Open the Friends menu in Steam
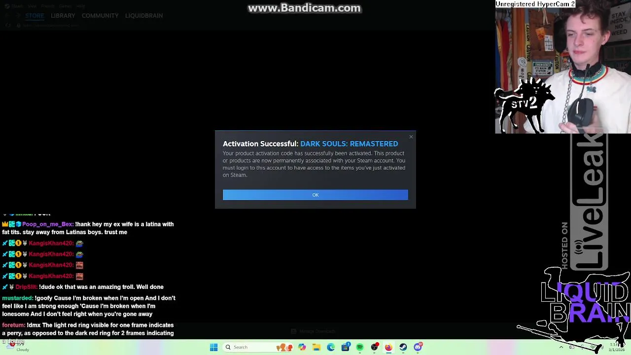The height and width of the screenshot is (355, 631). click(48, 6)
